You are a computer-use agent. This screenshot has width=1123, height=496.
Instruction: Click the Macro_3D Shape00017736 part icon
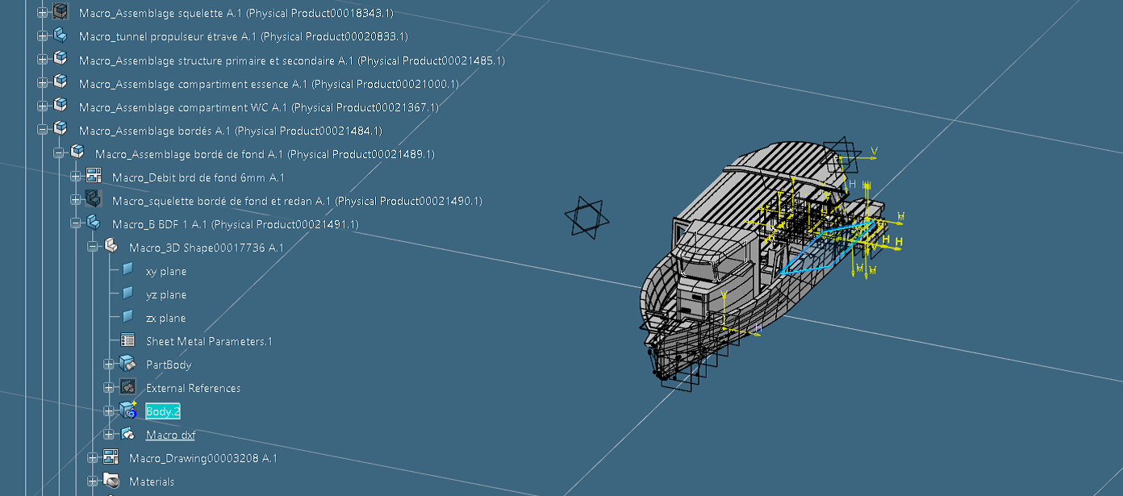pyautogui.click(x=111, y=248)
